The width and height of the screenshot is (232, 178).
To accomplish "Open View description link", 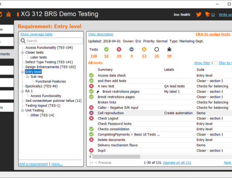I will (101, 34).
